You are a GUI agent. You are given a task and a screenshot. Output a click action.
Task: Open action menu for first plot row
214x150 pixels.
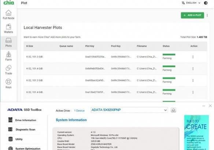coord(193,57)
